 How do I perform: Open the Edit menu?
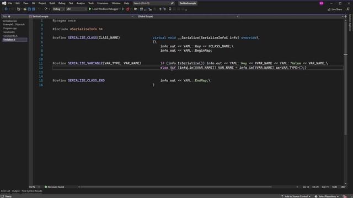tap(17, 3)
